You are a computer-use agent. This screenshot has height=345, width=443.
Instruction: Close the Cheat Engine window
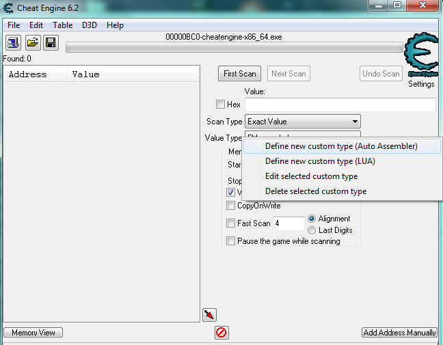422,5
